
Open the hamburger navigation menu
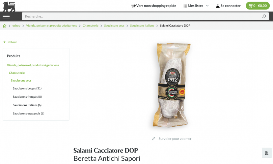click(6, 16)
